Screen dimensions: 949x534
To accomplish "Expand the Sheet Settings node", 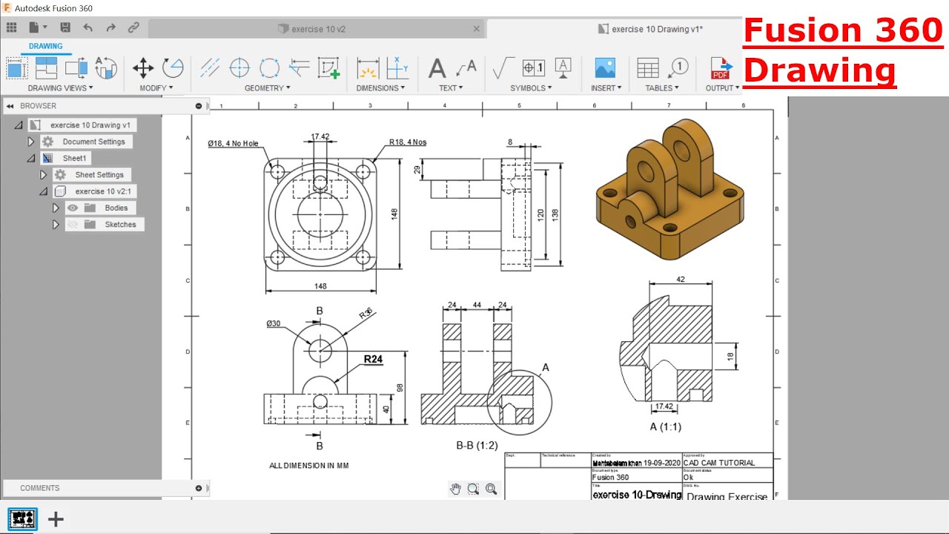I will click(44, 175).
